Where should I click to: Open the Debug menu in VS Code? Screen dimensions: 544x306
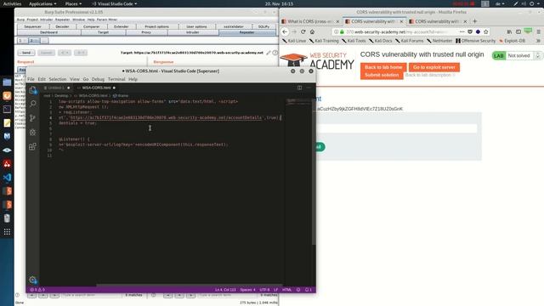(98, 79)
